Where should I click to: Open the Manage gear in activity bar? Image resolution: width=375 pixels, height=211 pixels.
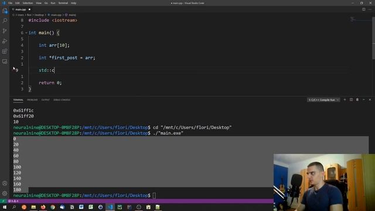pos(5,193)
